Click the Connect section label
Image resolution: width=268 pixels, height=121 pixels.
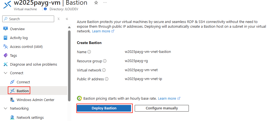(17, 73)
